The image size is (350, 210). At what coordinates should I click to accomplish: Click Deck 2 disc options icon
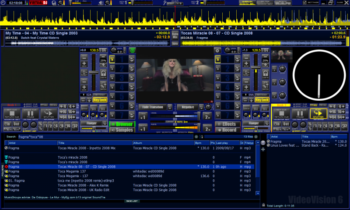tap(217, 50)
